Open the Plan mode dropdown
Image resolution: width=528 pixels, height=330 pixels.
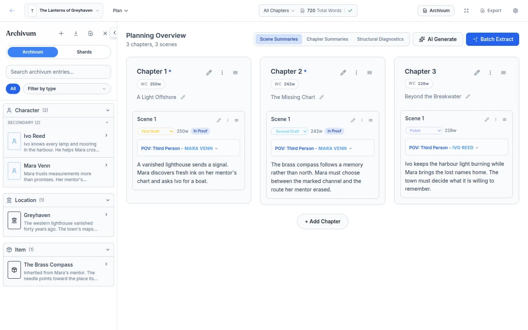[120, 11]
